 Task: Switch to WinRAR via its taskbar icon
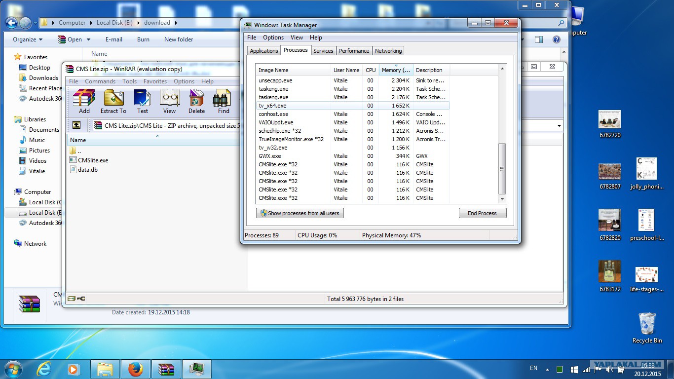tap(166, 369)
